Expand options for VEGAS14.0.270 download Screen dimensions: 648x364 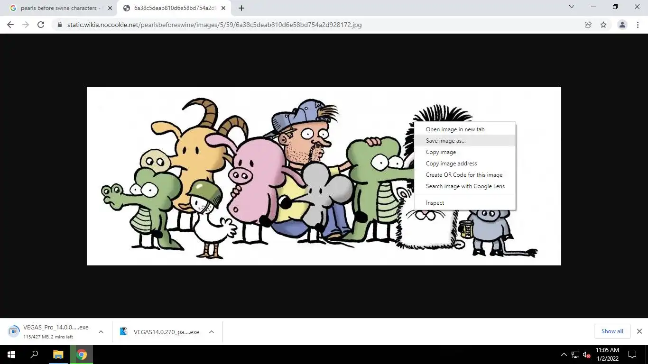(x=212, y=332)
